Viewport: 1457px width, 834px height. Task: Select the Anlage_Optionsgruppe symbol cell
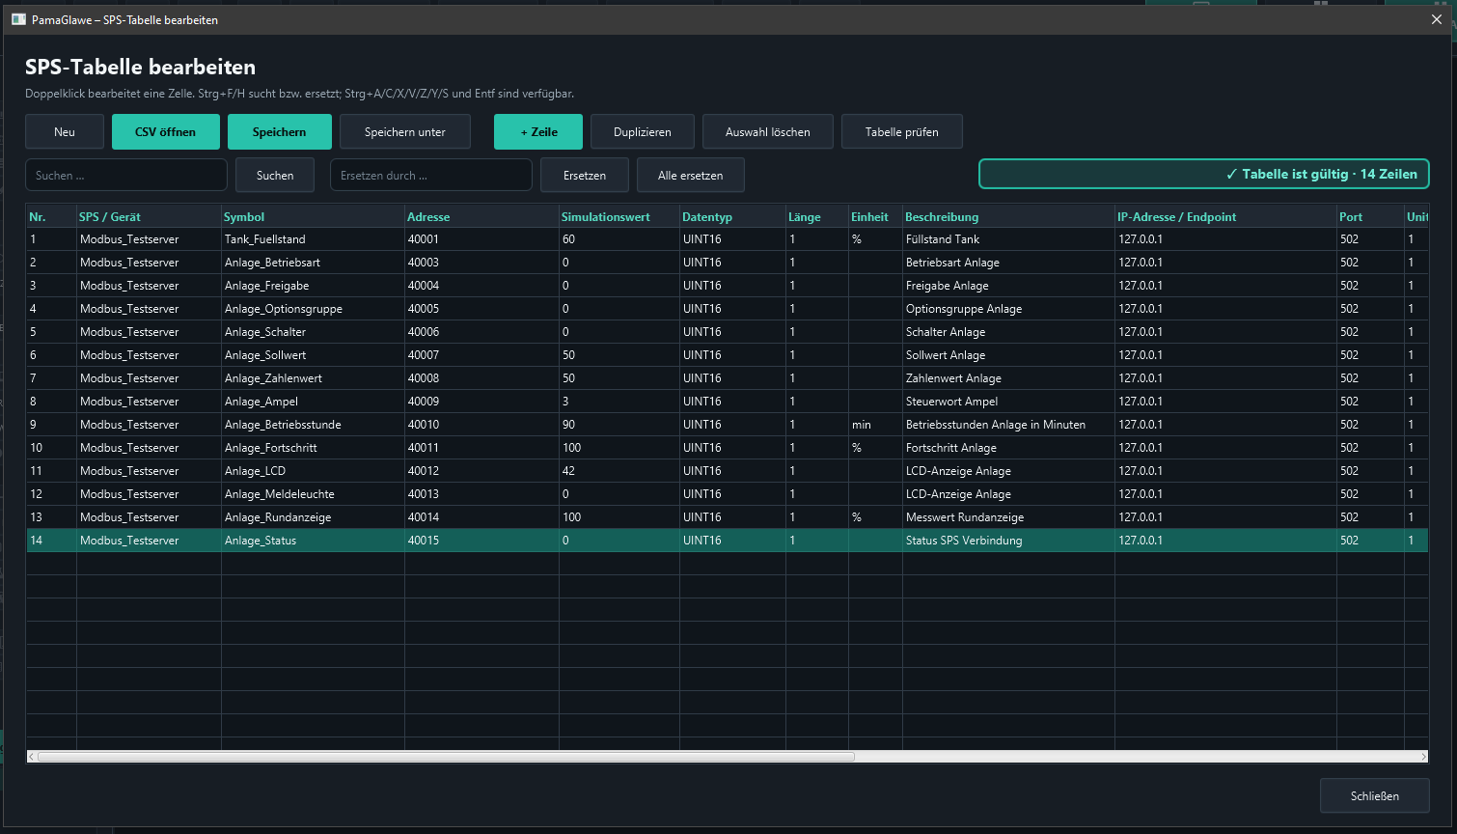[x=314, y=309]
